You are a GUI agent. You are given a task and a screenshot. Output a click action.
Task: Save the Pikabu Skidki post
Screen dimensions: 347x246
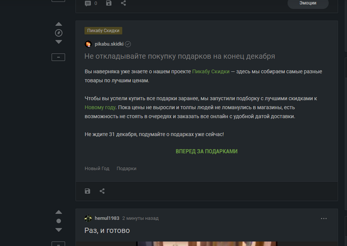(x=87, y=191)
